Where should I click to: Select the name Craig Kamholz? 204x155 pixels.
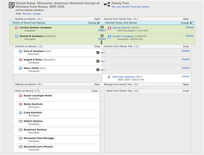coord(33,113)
